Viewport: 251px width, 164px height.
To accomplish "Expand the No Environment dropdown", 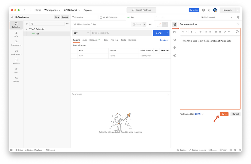I will [x=217, y=17].
